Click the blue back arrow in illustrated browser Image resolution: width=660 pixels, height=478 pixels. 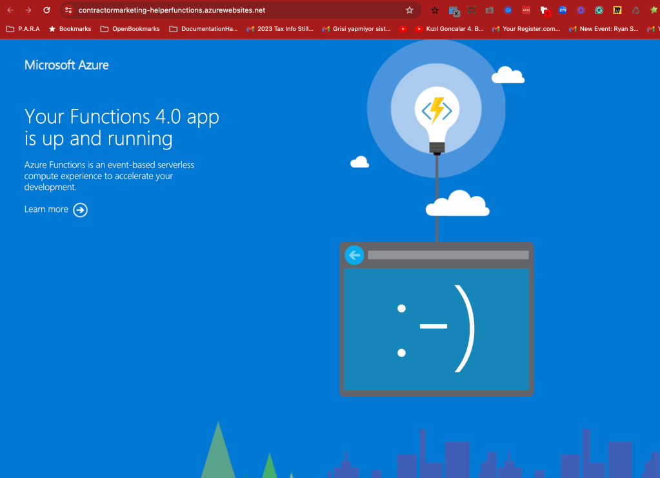tap(354, 255)
